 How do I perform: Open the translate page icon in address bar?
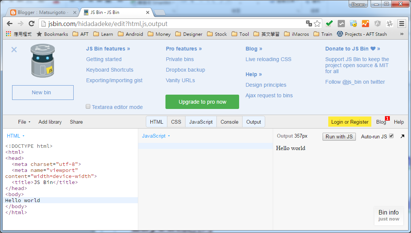(x=309, y=23)
